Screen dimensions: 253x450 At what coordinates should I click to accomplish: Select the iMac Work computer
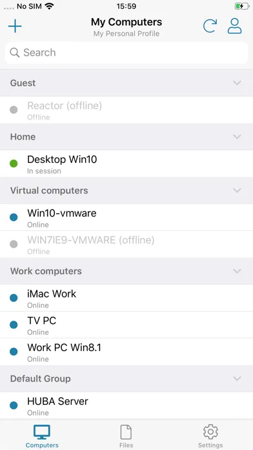[126, 298]
